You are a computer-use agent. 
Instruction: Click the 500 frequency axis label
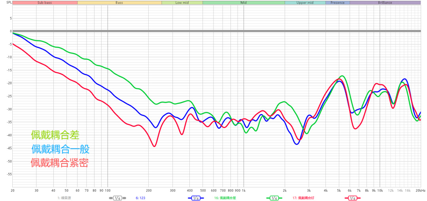point(203,191)
